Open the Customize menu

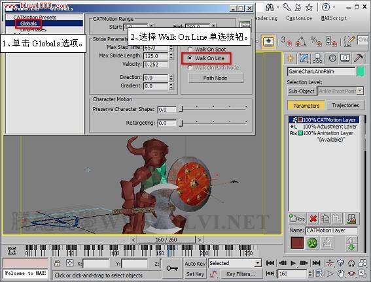299,18
